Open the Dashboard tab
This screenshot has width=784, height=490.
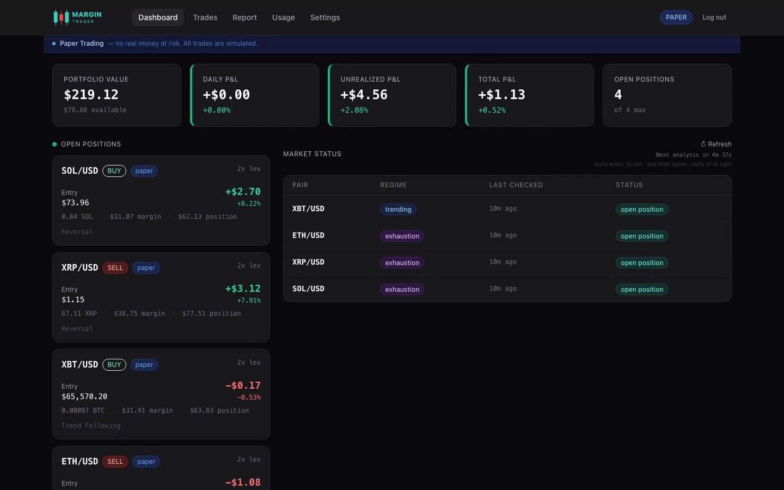coord(158,17)
